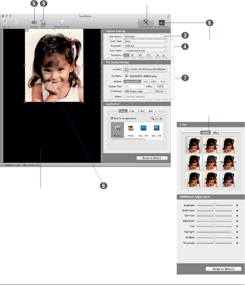Click the file format Settings... button

coord(160,91)
